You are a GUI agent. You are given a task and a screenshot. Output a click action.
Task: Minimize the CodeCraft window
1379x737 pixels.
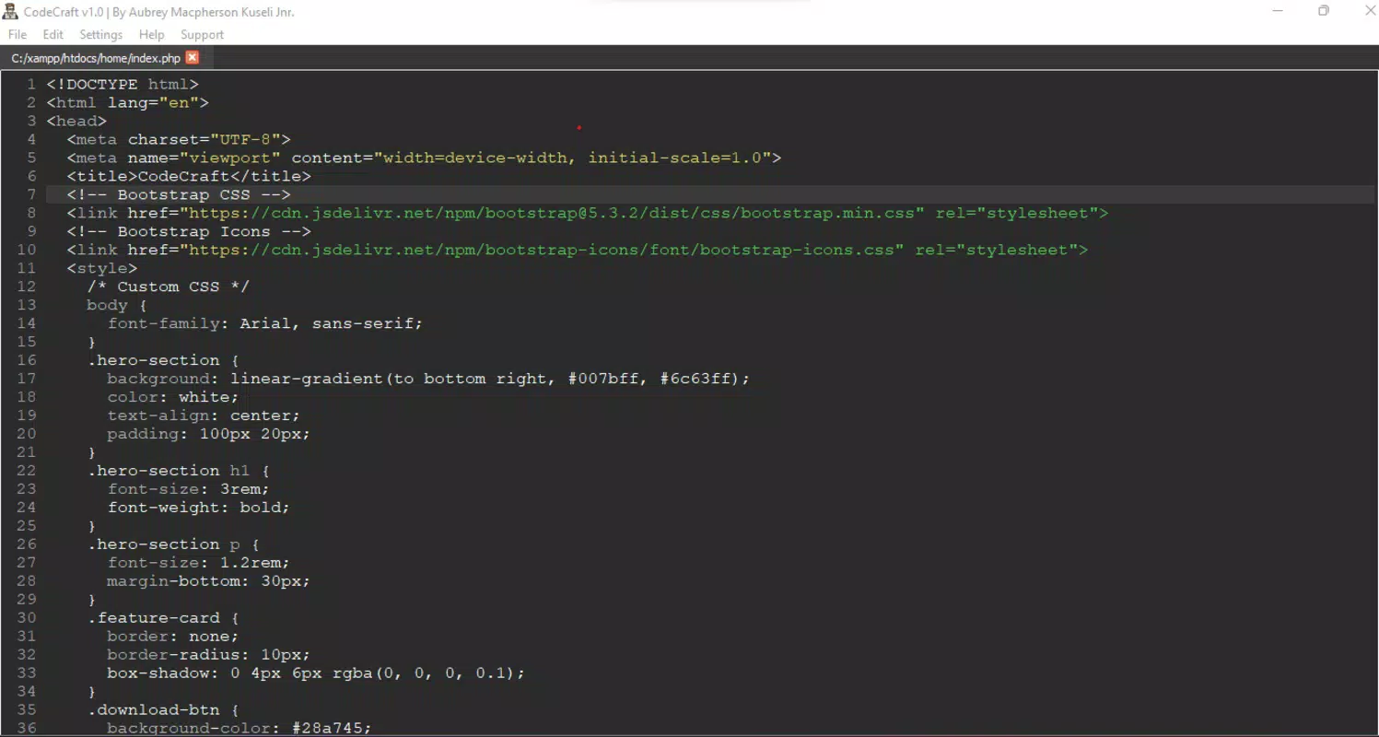(x=1278, y=11)
